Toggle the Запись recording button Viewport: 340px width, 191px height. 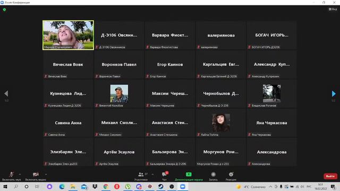(x=213, y=176)
